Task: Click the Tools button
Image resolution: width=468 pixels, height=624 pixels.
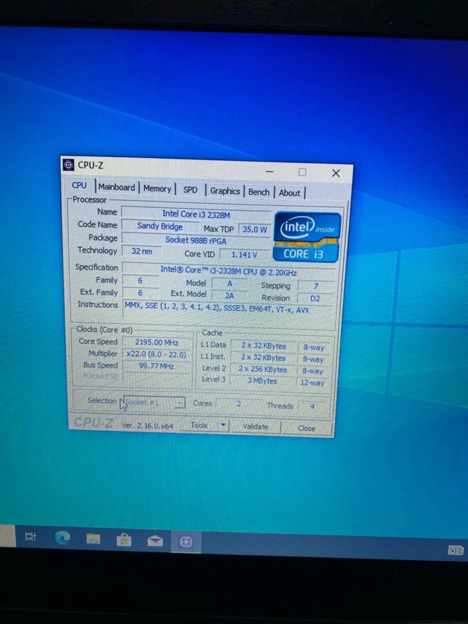Action: tap(199, 425)
